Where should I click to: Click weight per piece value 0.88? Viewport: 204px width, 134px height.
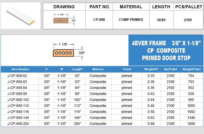click(x=151, y=124)
